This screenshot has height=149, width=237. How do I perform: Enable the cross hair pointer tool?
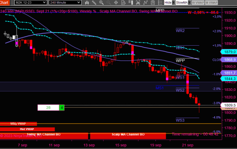(116, 3)
